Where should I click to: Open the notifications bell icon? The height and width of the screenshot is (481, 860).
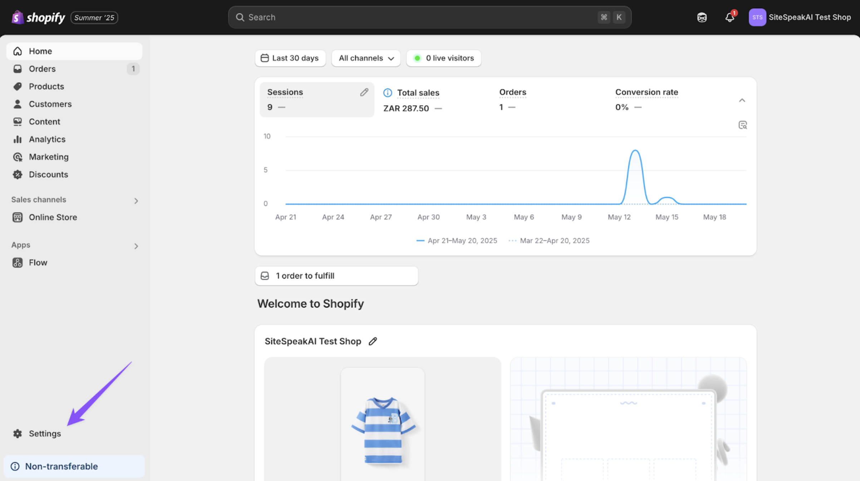point(729,17)
